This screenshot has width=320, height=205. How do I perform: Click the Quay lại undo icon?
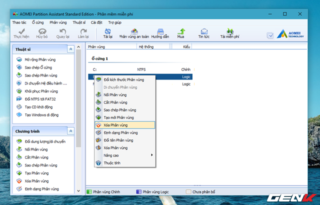pos(62,33)
